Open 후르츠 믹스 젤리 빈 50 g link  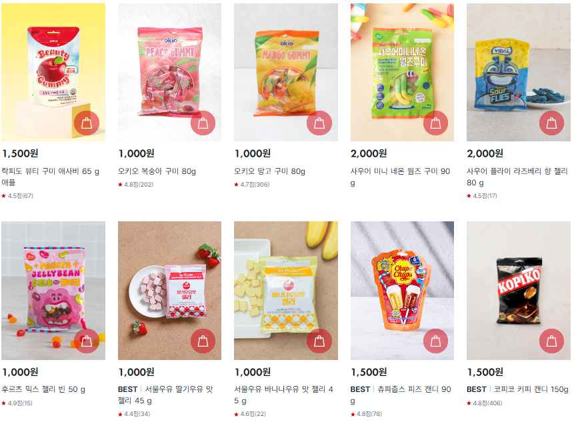pyautogui.click(x=43, y=389)
